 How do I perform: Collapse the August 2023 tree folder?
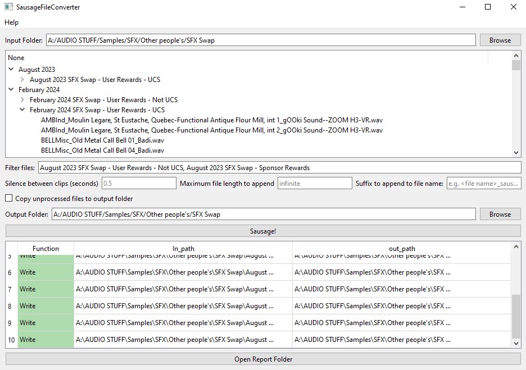11,69
